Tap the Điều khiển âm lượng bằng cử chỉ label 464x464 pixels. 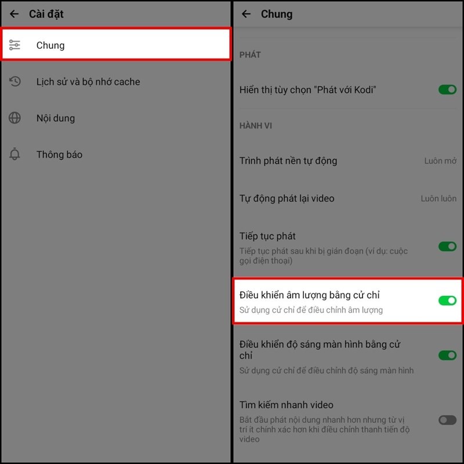(x=309, y=295)
